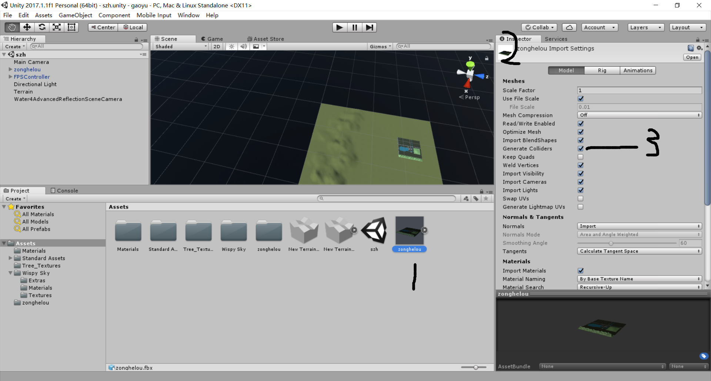Open Material Naming dropdown

click(x=640, y=279)
